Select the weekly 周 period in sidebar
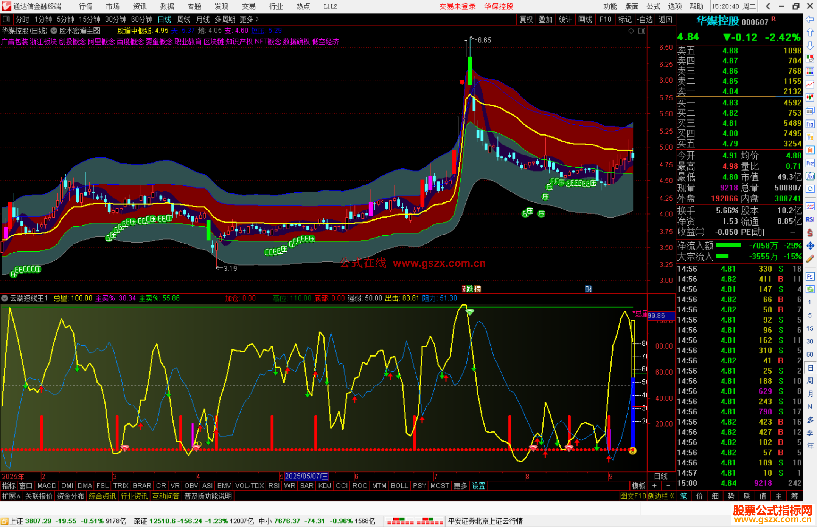Image resolution: width=817 pixels, height=527 pixels. (x=810, y=380)
